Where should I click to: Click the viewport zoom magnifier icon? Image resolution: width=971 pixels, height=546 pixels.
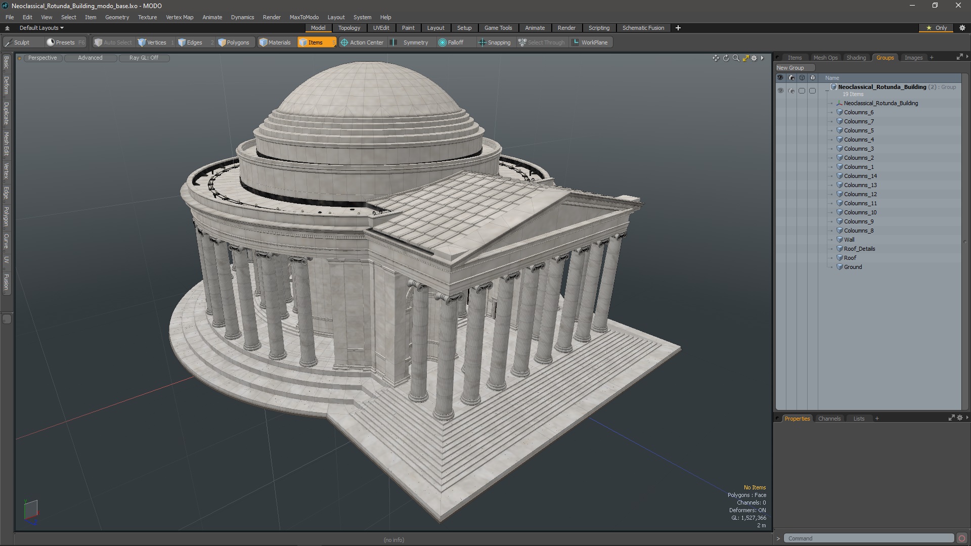tap(736, 58)
